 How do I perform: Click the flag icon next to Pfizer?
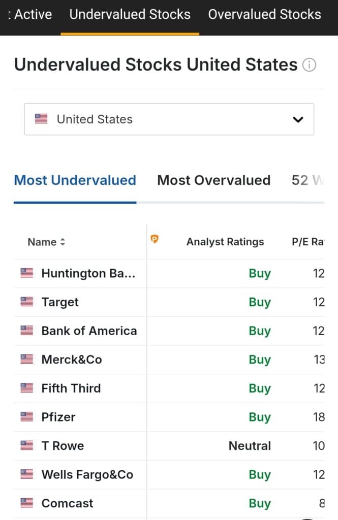(x=27, y=417)
